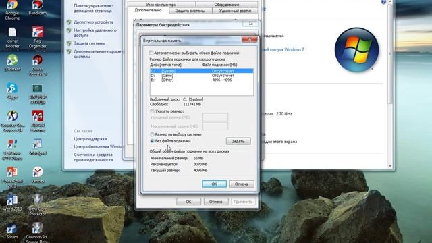This screenshot has height=243, width=432.
Task: Click Отмена in Виртуальная память dialog
Action: (x=242, y=184)
